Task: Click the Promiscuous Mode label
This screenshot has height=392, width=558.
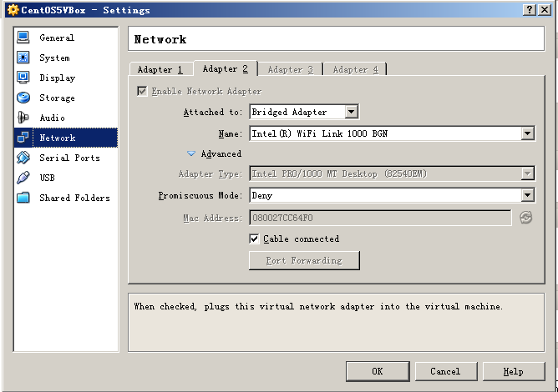Action: point(200,195)
